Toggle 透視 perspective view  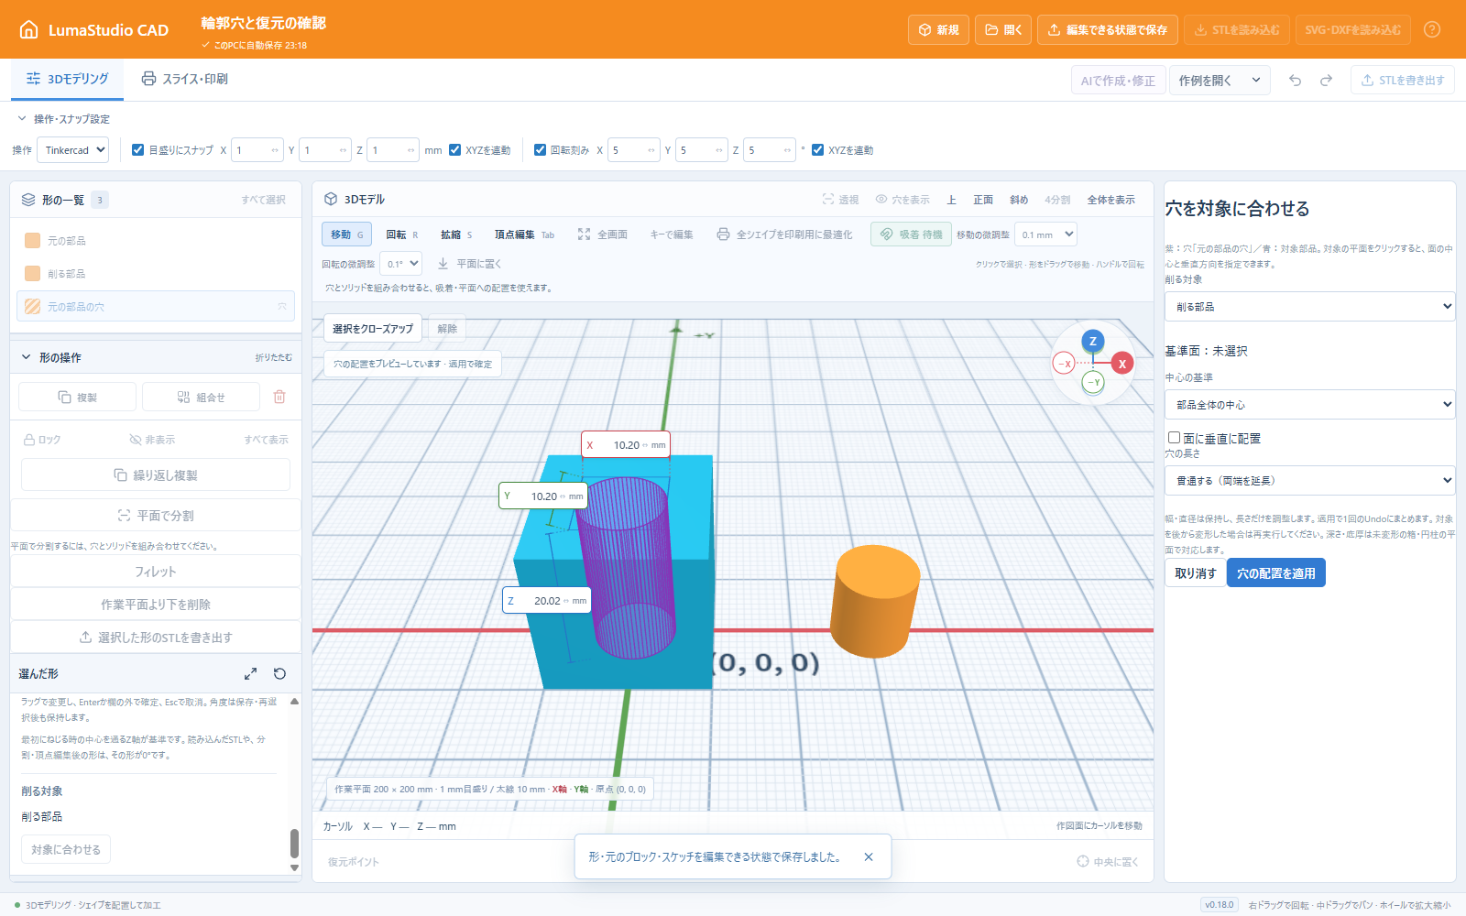(x=840, y=200)
